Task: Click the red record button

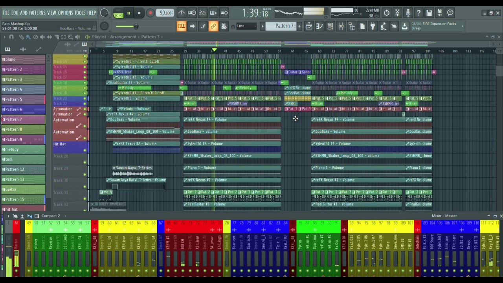Action: tap(150, 13)
